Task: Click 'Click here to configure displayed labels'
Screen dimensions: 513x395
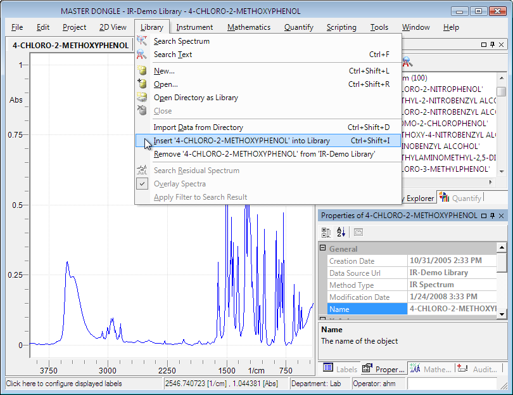Action: coord(63,384)
